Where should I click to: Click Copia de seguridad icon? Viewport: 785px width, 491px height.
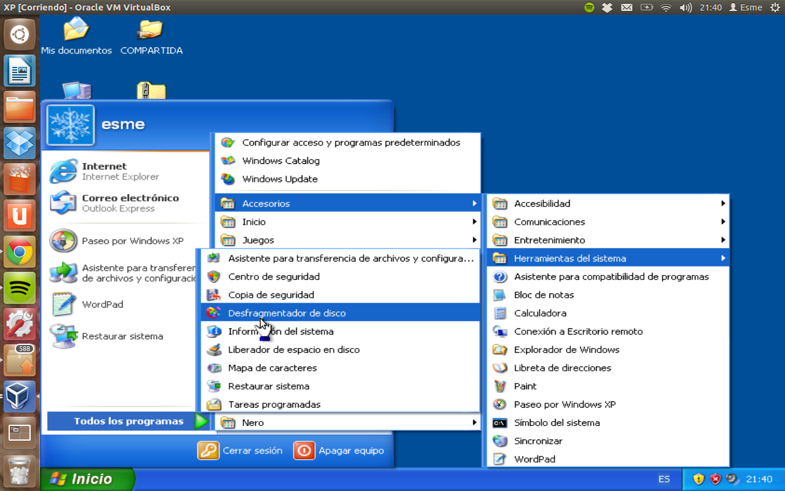click(x=213, y=295)
